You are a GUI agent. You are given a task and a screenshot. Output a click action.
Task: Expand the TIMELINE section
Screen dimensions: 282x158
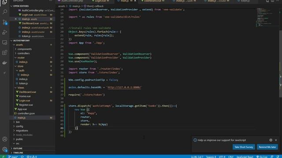pyautogui.click(x=11, y=153)
